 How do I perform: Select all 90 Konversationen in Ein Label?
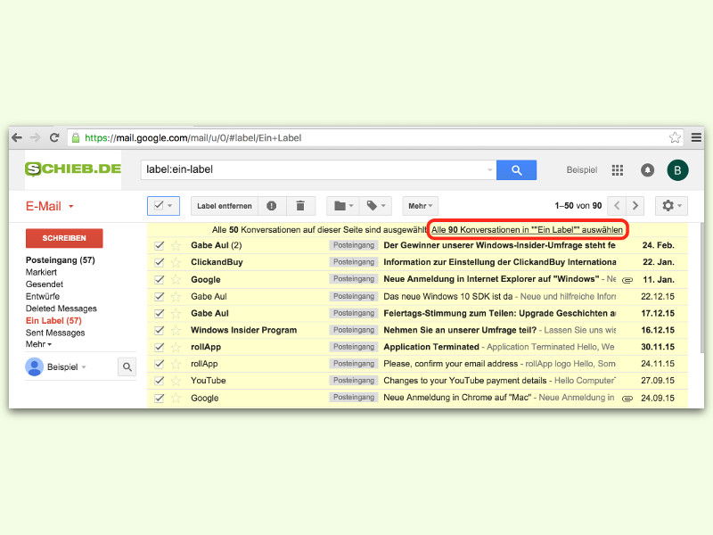tap(527, 230)
